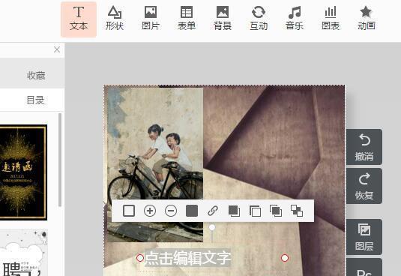This screenshot has width=401, height=276.
Task: Close the left template panel
Action: 57,49
